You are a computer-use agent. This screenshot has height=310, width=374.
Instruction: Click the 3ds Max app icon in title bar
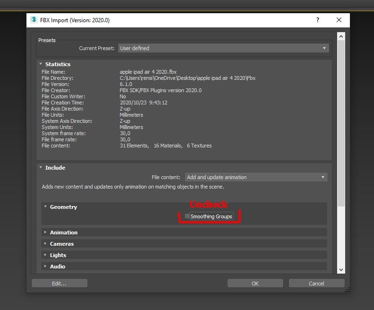pos(34,20)
